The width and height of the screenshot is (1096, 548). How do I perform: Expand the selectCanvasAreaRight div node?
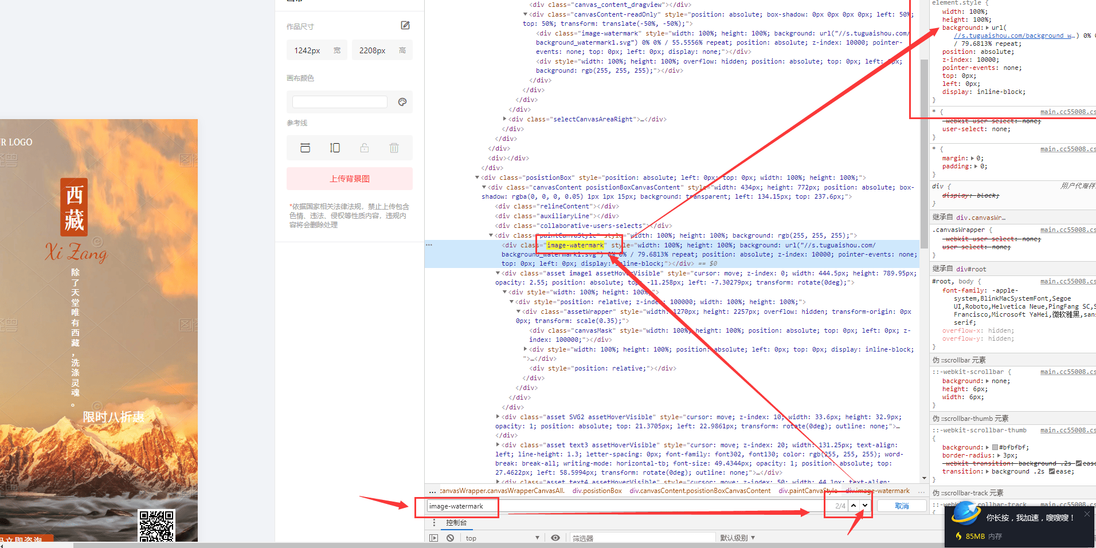[505, 119]
